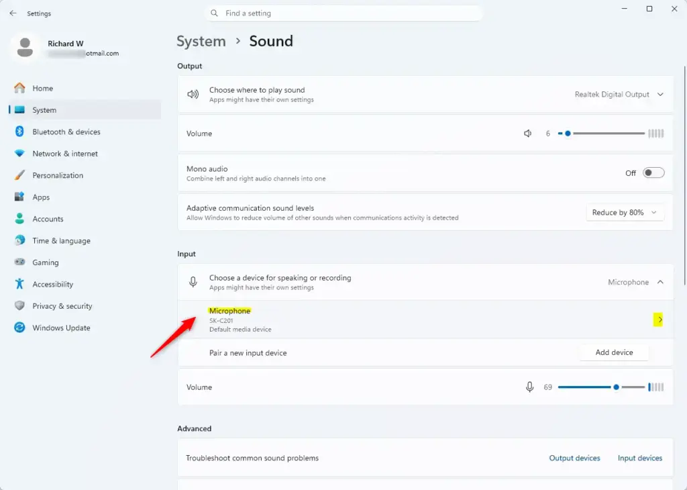Click the output Volume slider track
Viewport: 687px width, 490px height.
601,133
